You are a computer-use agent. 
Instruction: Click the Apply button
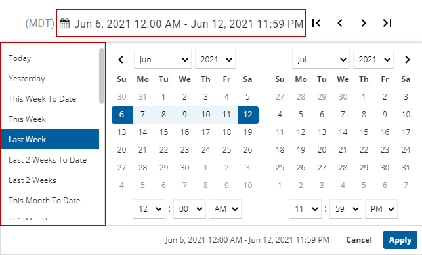tap(400, 240)
